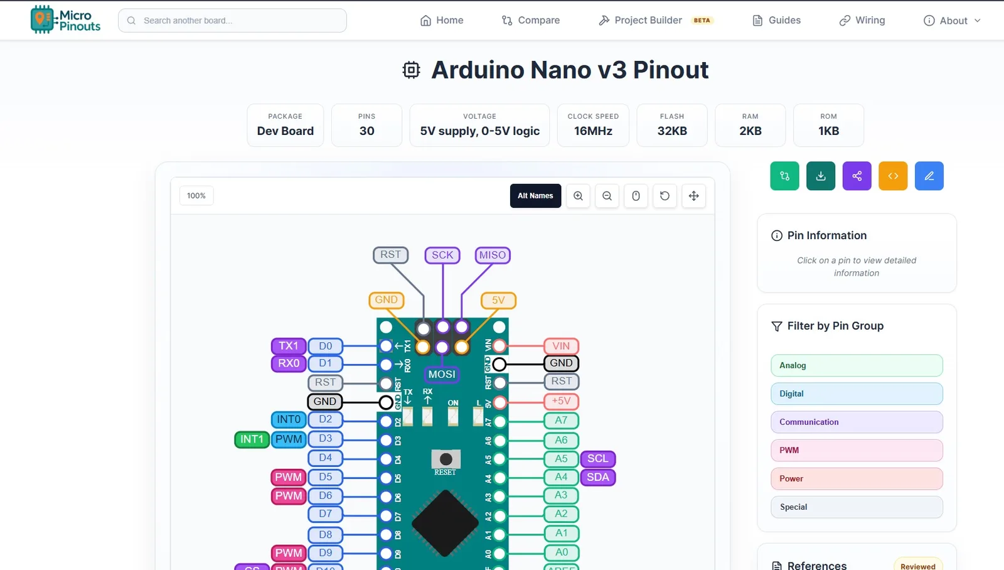Open the Guides section
The width and height of the screenshot is (1004, 570).
(x=777, y=21)
